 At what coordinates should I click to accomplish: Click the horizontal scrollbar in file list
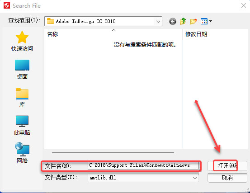(x=113, y=153)
